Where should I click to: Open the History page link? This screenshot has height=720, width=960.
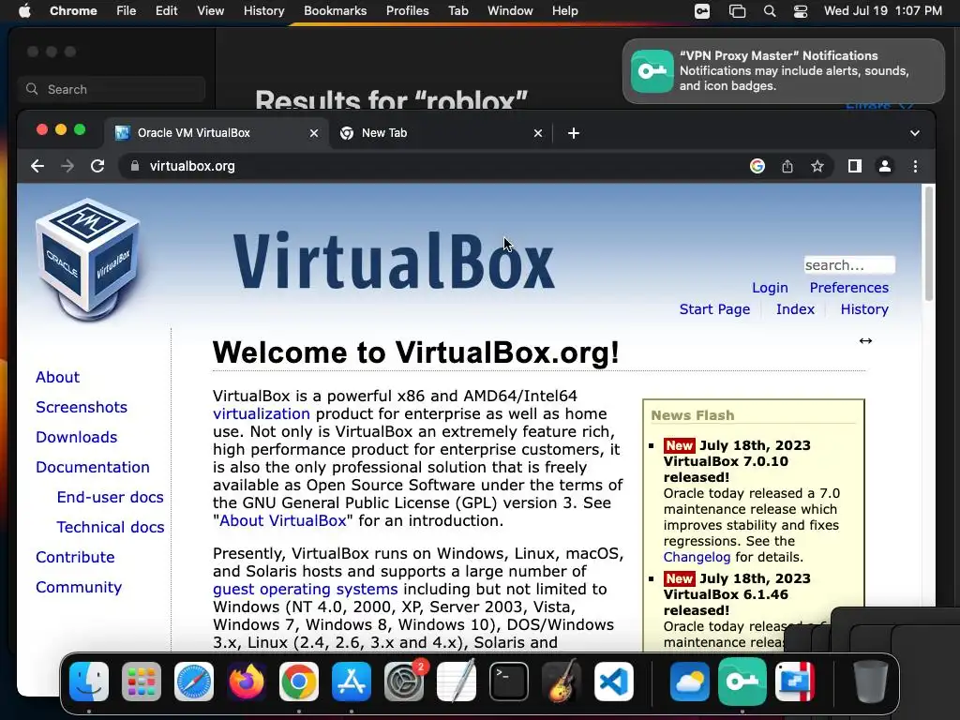(863, 309)
